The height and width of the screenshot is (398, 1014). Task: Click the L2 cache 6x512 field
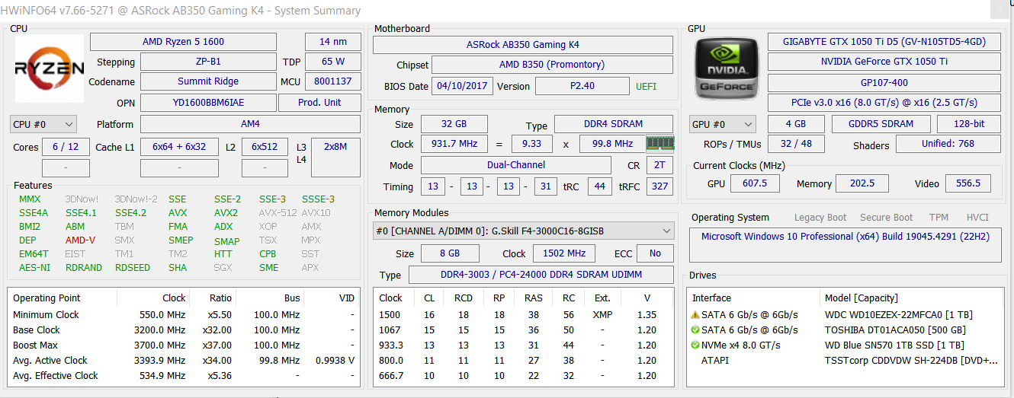265,147
